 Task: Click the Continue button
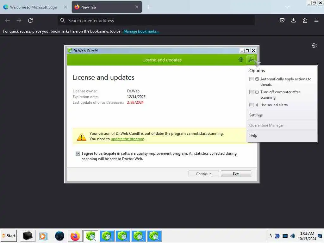[x=203, y=174]
